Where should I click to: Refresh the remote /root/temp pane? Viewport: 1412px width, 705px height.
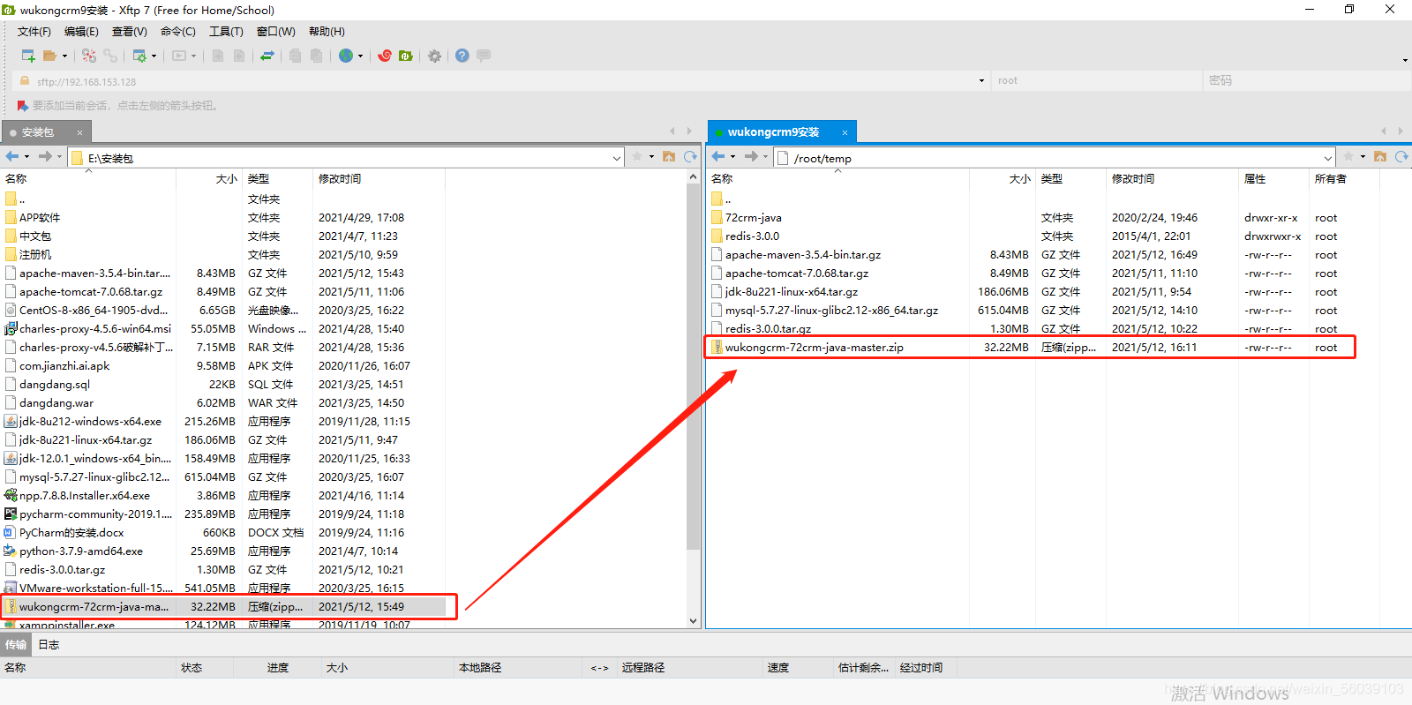(1401, 157)
